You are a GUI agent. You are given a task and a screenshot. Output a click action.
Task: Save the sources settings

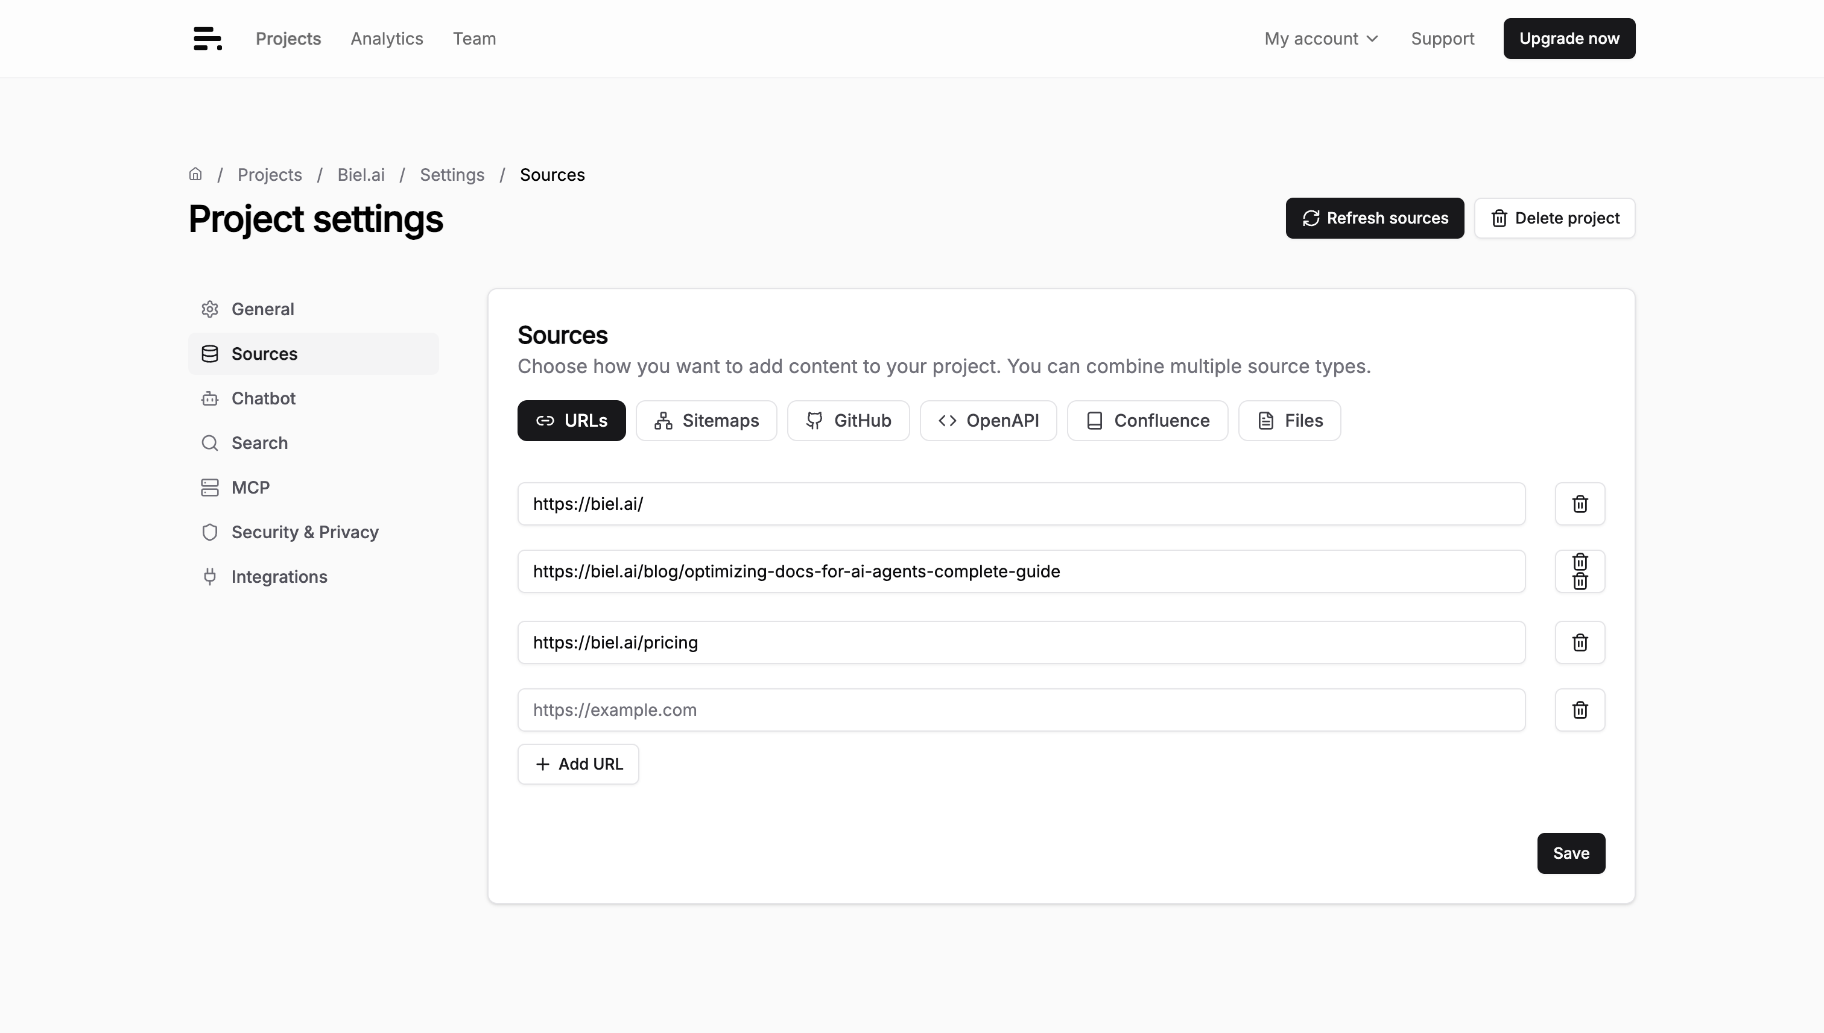pos(1571,853)
